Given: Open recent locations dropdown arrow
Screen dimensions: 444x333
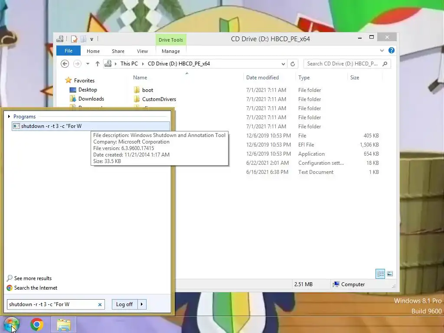Looking at the screenshot, I should point(88,64).
